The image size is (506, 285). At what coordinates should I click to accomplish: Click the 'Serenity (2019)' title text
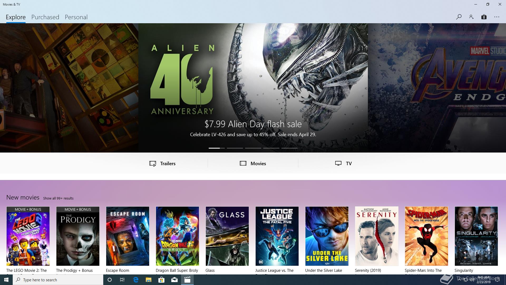[x=368, y=270]
